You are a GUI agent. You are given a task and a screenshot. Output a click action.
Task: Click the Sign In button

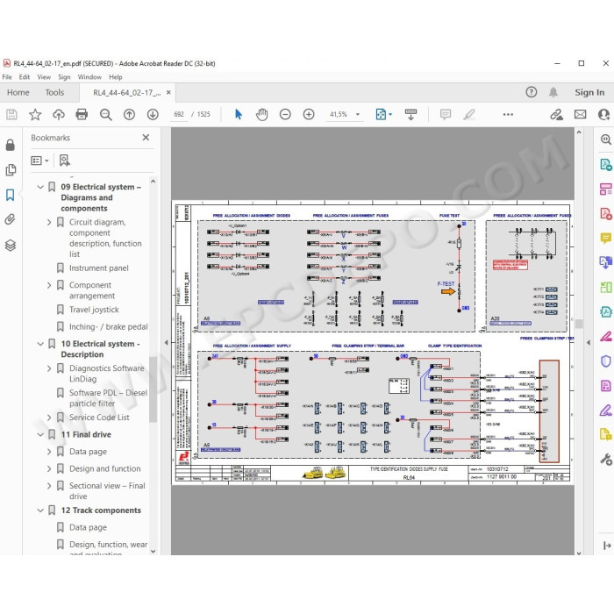point(589,93)
